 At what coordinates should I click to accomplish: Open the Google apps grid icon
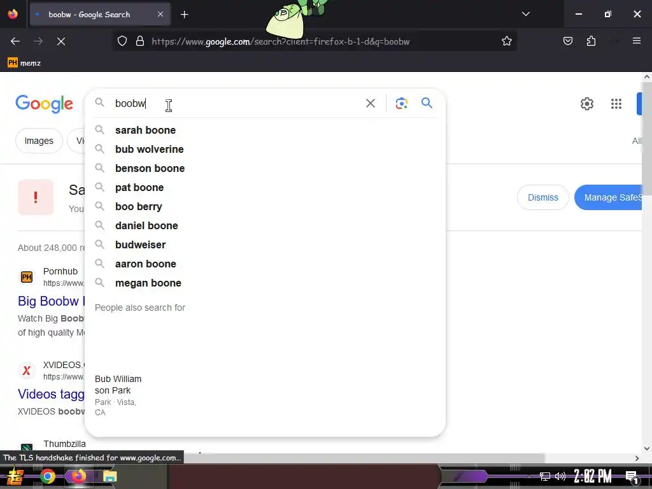616,104
